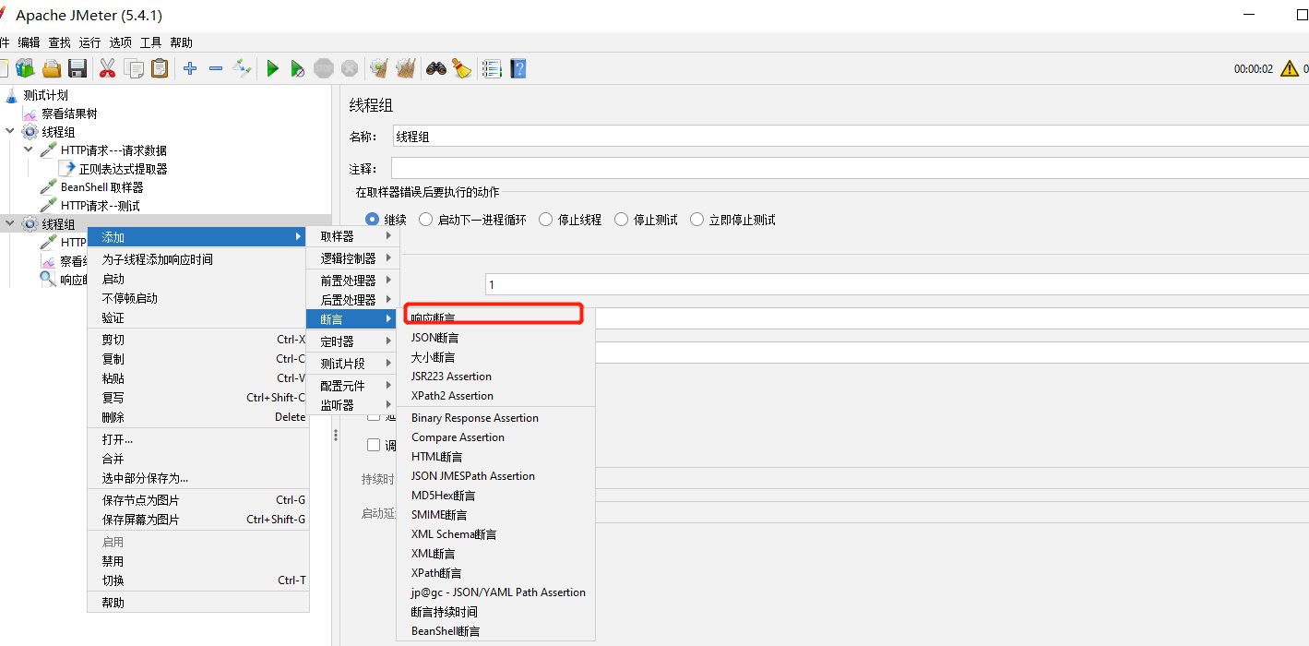This screenshot has height=646, width=1309.
Task: Open 运行 in menu bar
Action: point(89,42)
